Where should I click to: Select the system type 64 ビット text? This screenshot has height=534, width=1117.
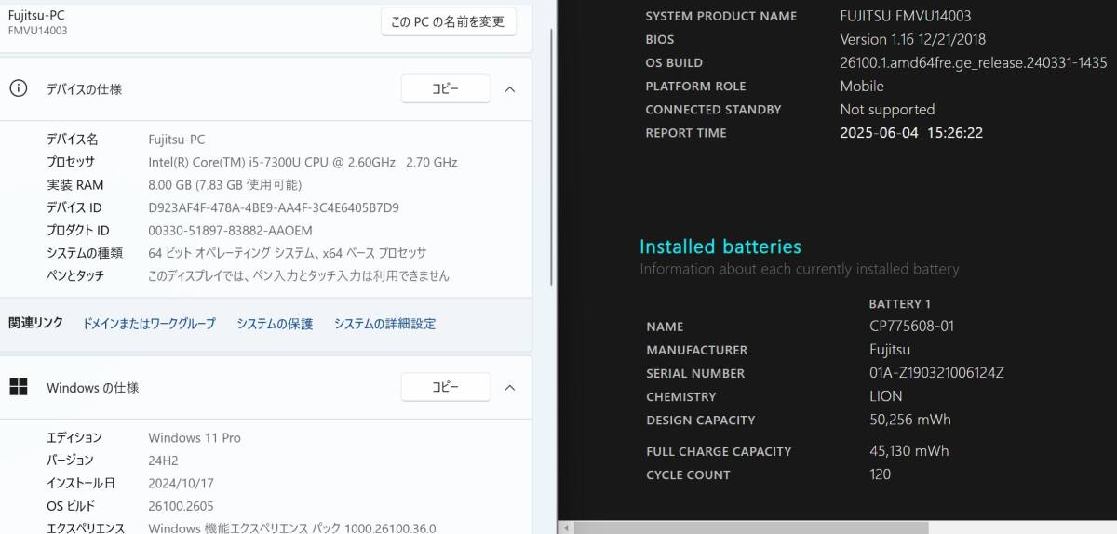pyautogui.click(x=288, y=253)
